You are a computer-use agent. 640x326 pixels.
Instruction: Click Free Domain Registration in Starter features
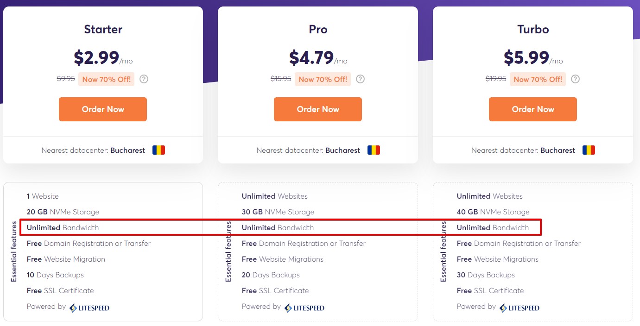pos(89,244)
